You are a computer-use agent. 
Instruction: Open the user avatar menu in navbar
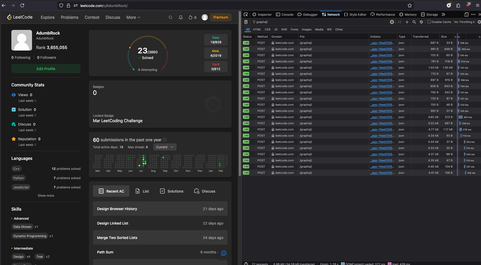[205, 17]
